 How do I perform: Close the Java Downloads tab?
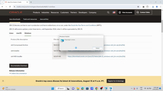click(27, 2)
